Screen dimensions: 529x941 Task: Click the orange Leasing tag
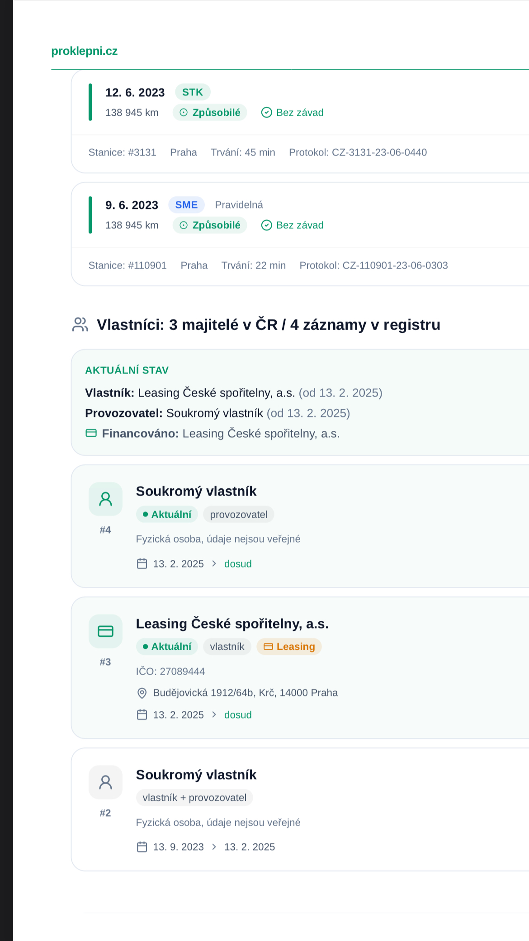(x=289, y=647)
